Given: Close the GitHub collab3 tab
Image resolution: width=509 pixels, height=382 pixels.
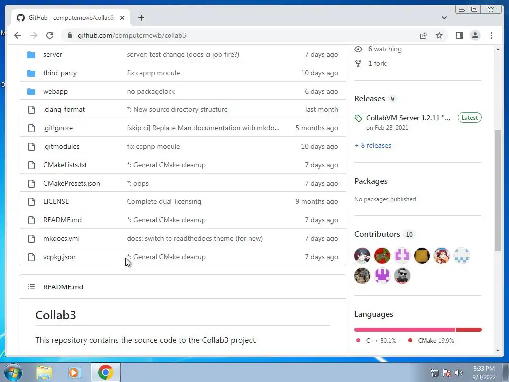Looking at the screenshot, I should tap(122, 18).
